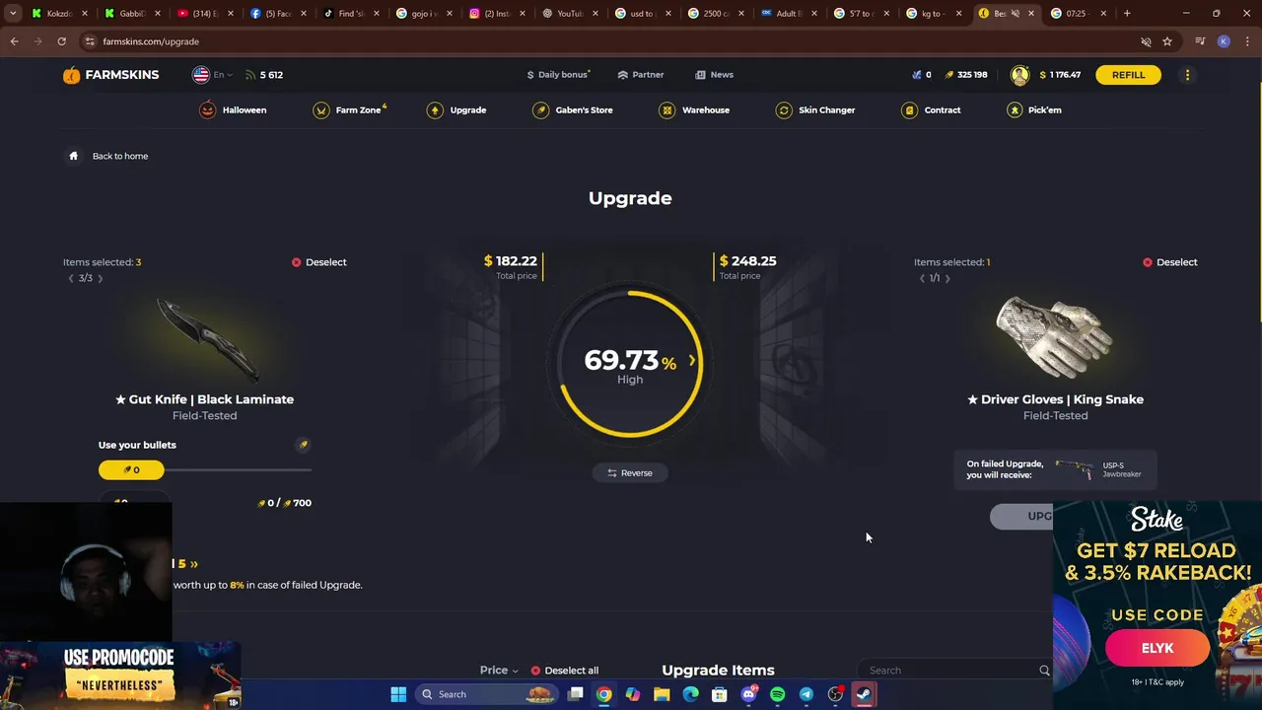1262x710 pixels.
Task: Expand the En language dropdown
Action: (x=212, y=75)
